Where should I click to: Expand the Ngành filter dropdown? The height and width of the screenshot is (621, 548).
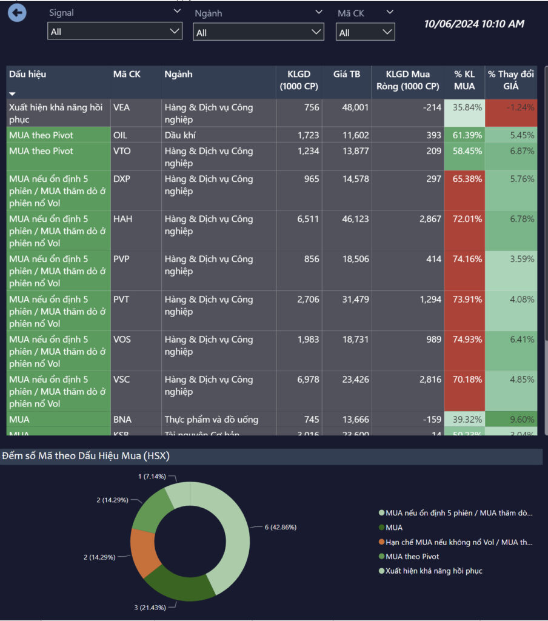(x=258, y=33)
